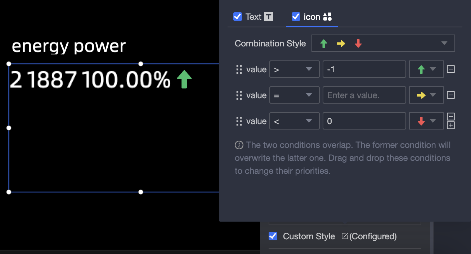Screen dimensions: 471x254
Task: Open the red down arrow icon selector
Action: tap(426, 121)
